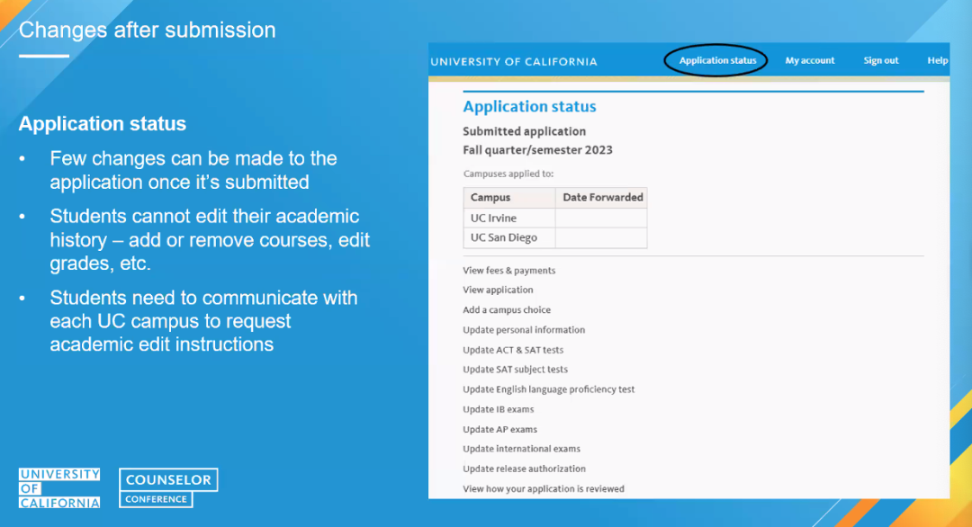972x527 pixels.
Task: Open Update ACT & SAT tests
Action: (x=513, y=350)
